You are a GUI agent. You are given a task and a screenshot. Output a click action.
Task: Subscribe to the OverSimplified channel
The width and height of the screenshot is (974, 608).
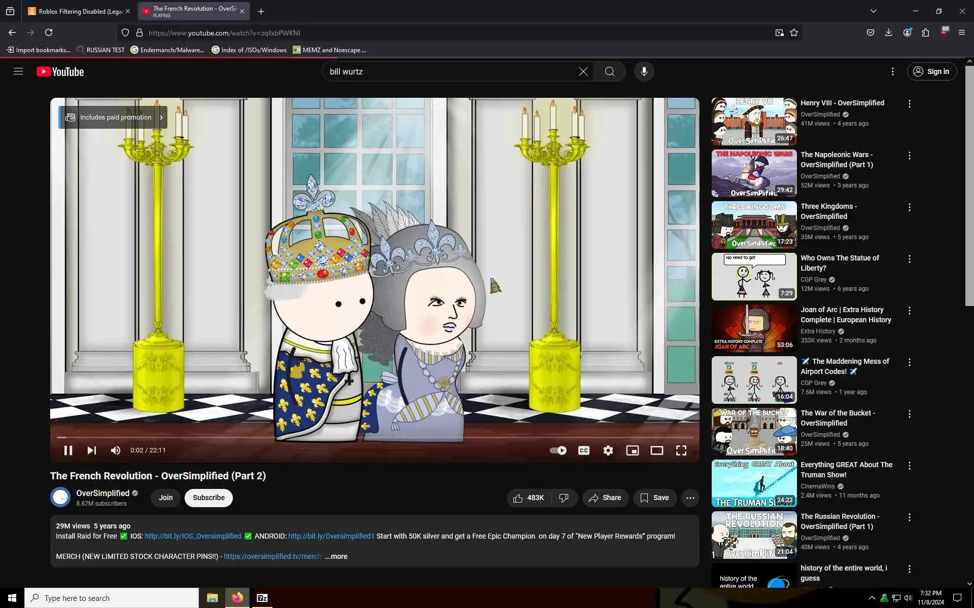click(208, 498)
